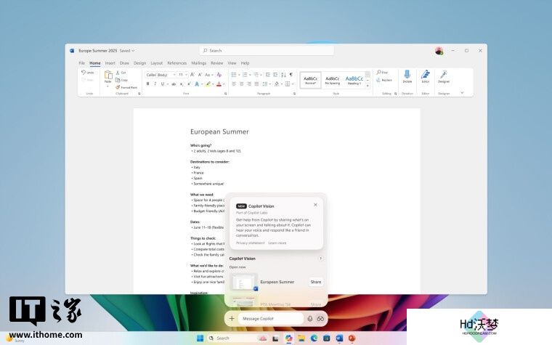The width and height of the screenshot is (552, 345).
Task: Share the European Summer window with Copilot
Action: click(316, 282)
